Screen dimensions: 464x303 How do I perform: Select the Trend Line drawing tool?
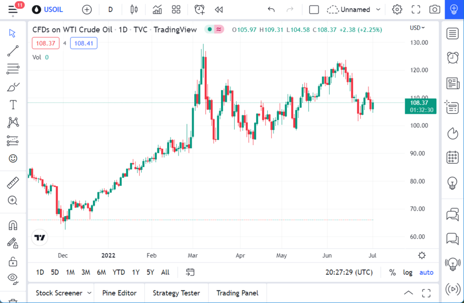pyautogui.click(x=13, y=51)
